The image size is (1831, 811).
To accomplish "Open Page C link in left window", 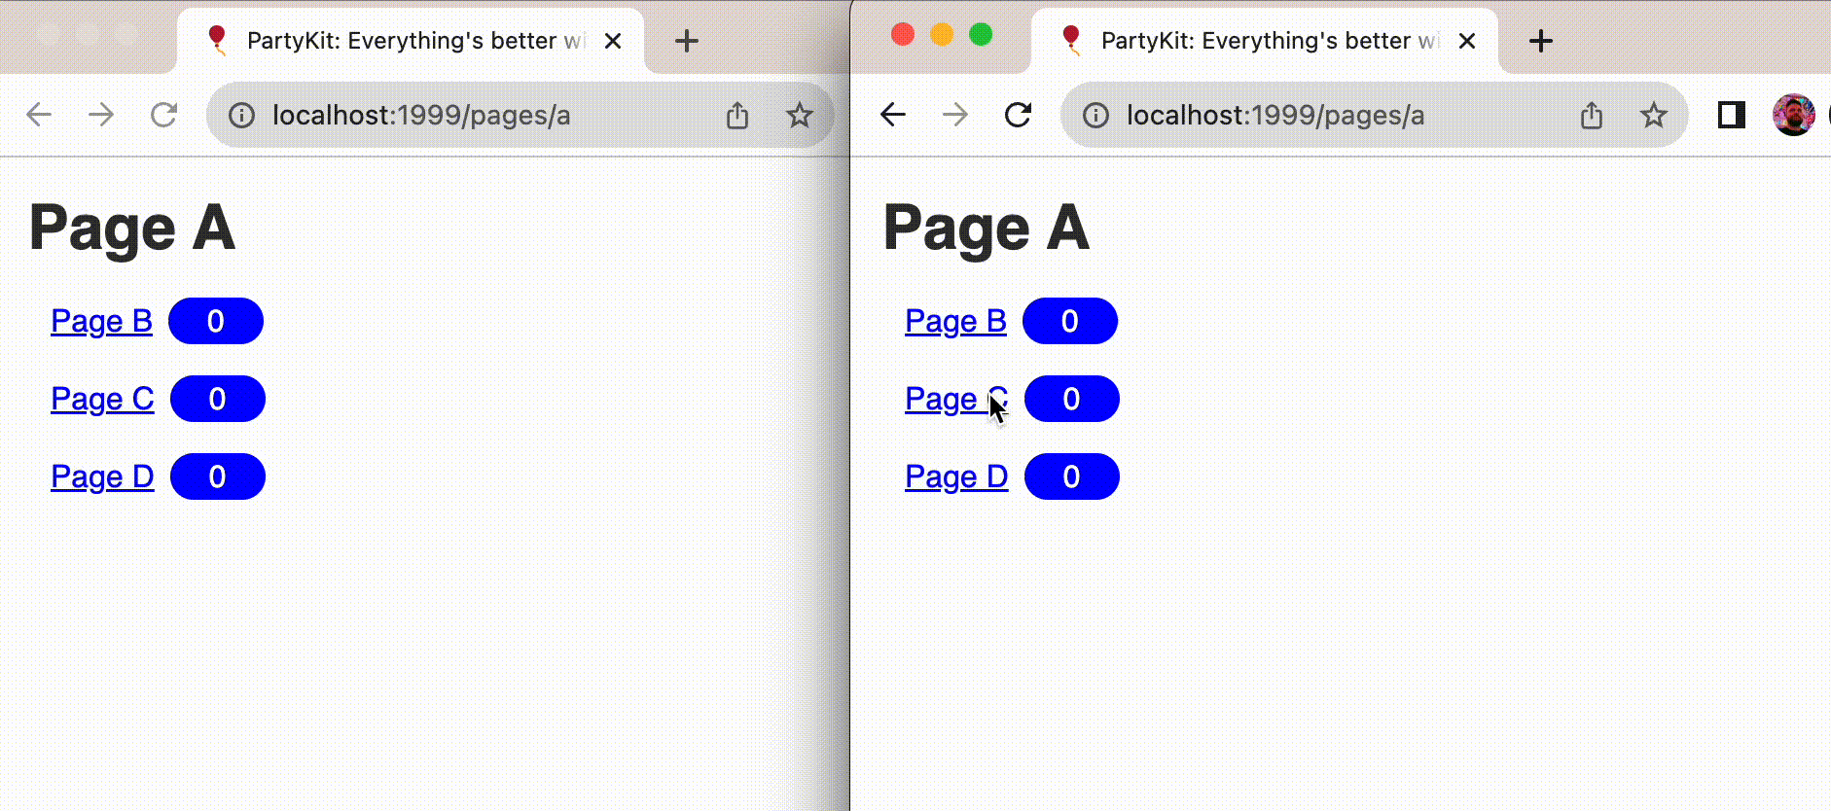I will pyautogui.click(x=102, y=399).
